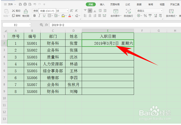Click the distributed alignment icon

pos(104,16)
